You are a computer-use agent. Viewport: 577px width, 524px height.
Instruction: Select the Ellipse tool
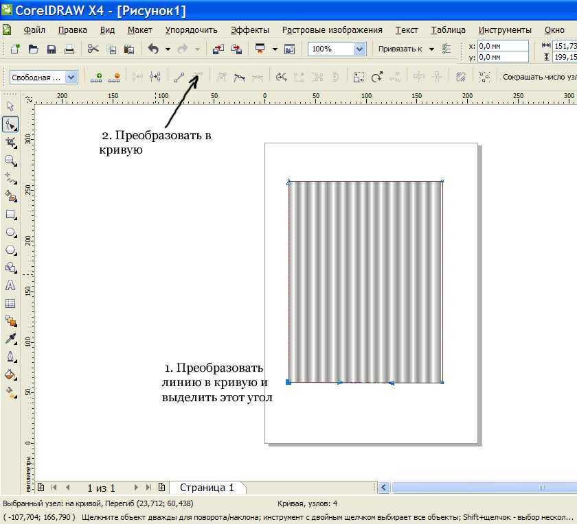click(10, 233)
